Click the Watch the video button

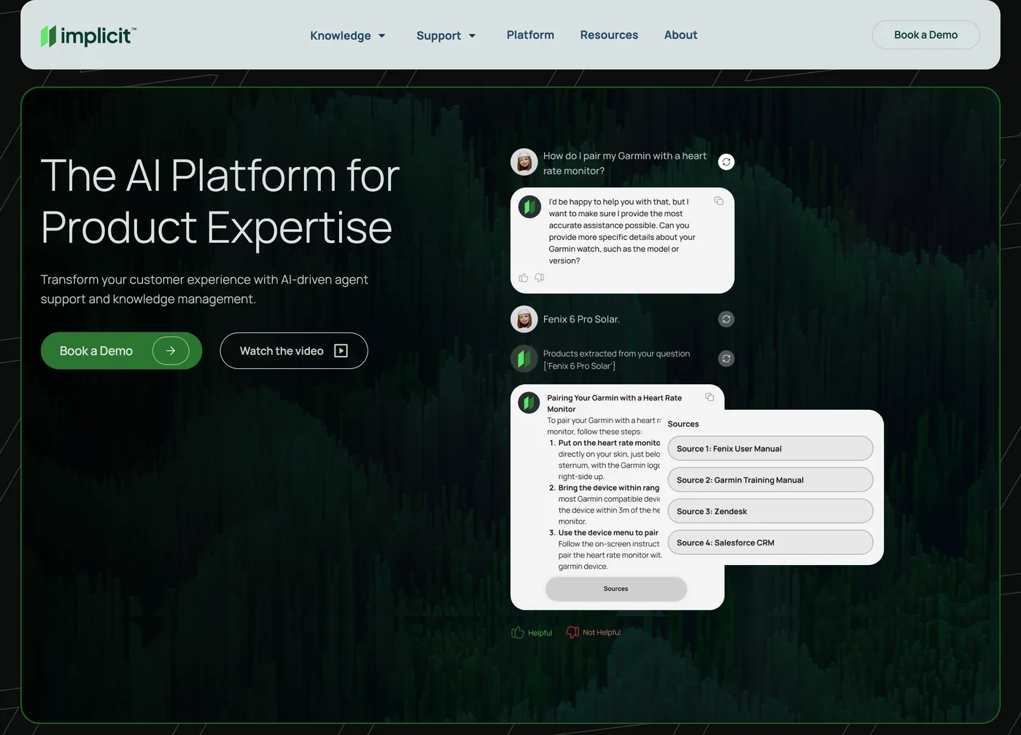(x=294, y=351)
